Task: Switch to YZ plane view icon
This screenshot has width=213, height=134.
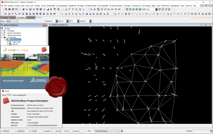Action: click(x=116, y=9)
